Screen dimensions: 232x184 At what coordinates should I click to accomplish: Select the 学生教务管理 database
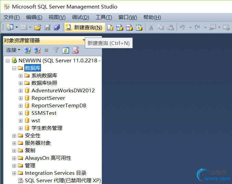47,128
